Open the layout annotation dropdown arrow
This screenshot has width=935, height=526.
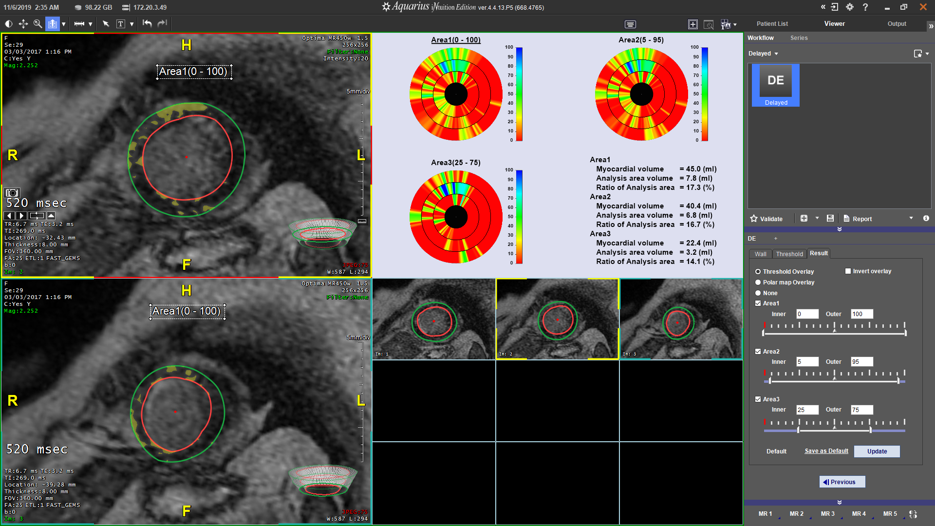click(735, 24)
